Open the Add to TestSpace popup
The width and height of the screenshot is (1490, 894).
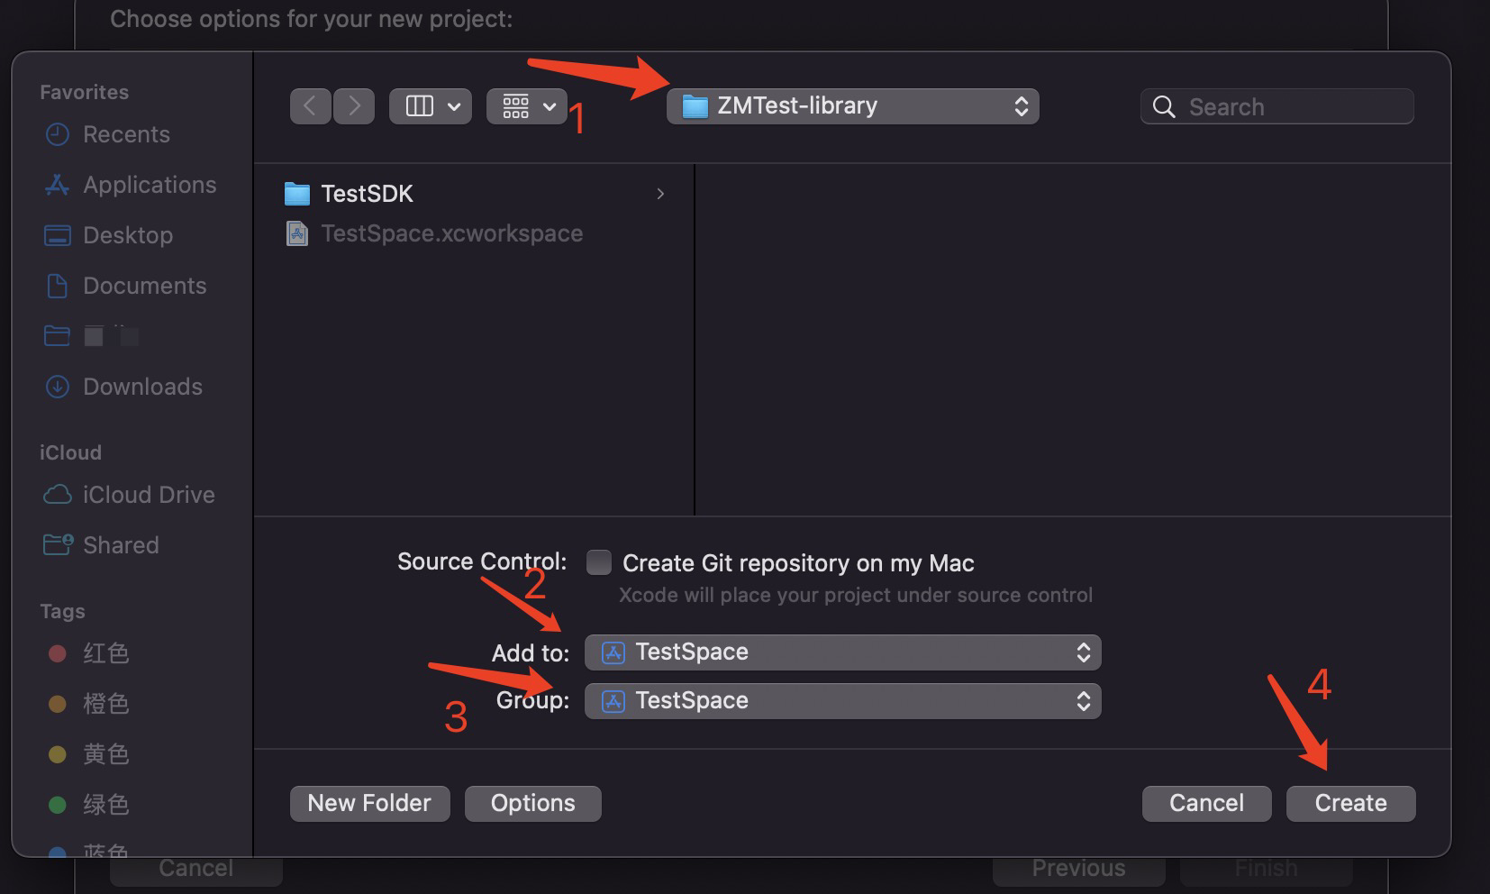click(x=843, y=652)
